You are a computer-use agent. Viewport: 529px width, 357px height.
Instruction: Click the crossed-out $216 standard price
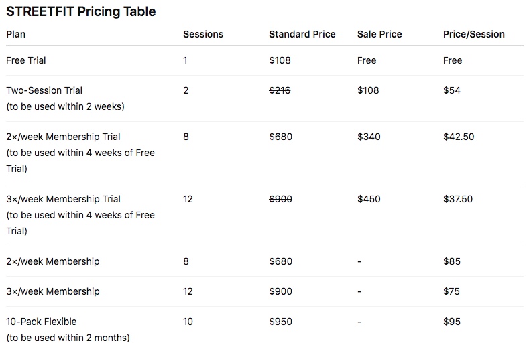pos(280,90)
